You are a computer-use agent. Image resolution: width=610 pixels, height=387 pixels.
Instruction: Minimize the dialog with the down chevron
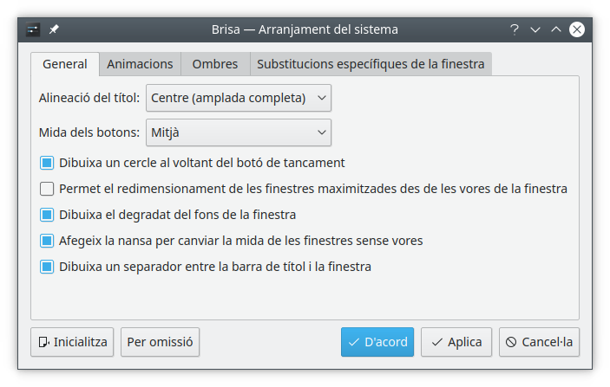(535, 29)
